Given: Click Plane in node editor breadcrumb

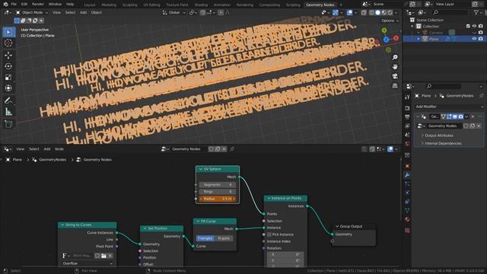Looking at the screenshot, I should [17, 160].
